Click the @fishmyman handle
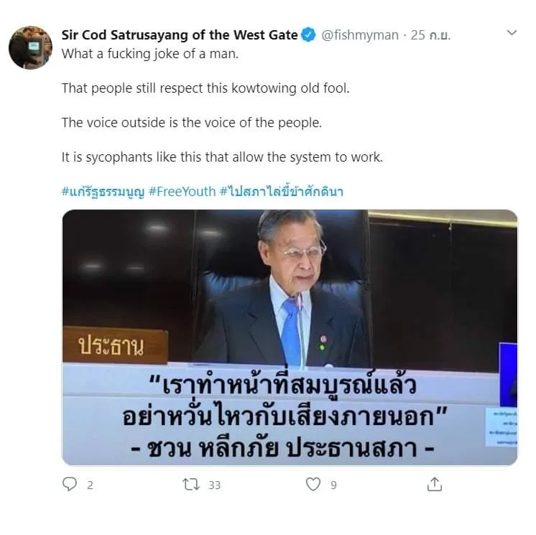 click(x=360, y=35)
